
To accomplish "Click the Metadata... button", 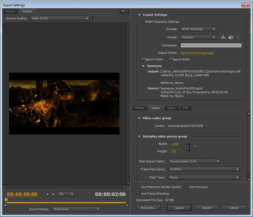I will coord(149,208).
